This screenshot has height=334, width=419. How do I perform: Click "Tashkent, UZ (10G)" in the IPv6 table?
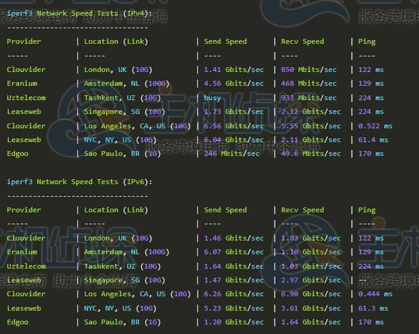click(x=122, y=266)
